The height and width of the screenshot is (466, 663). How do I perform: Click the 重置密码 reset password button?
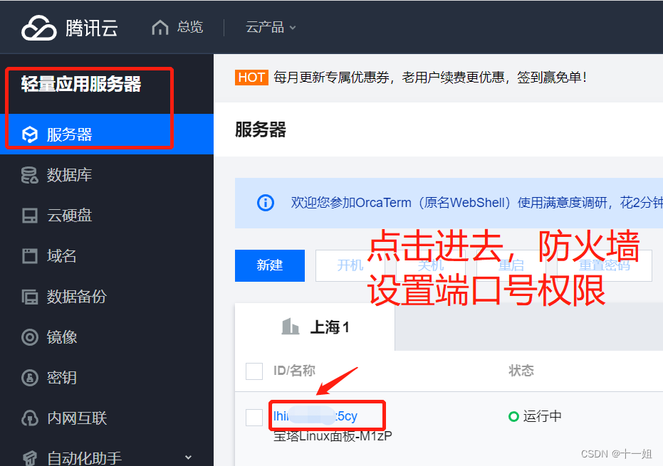pos(604,265)
